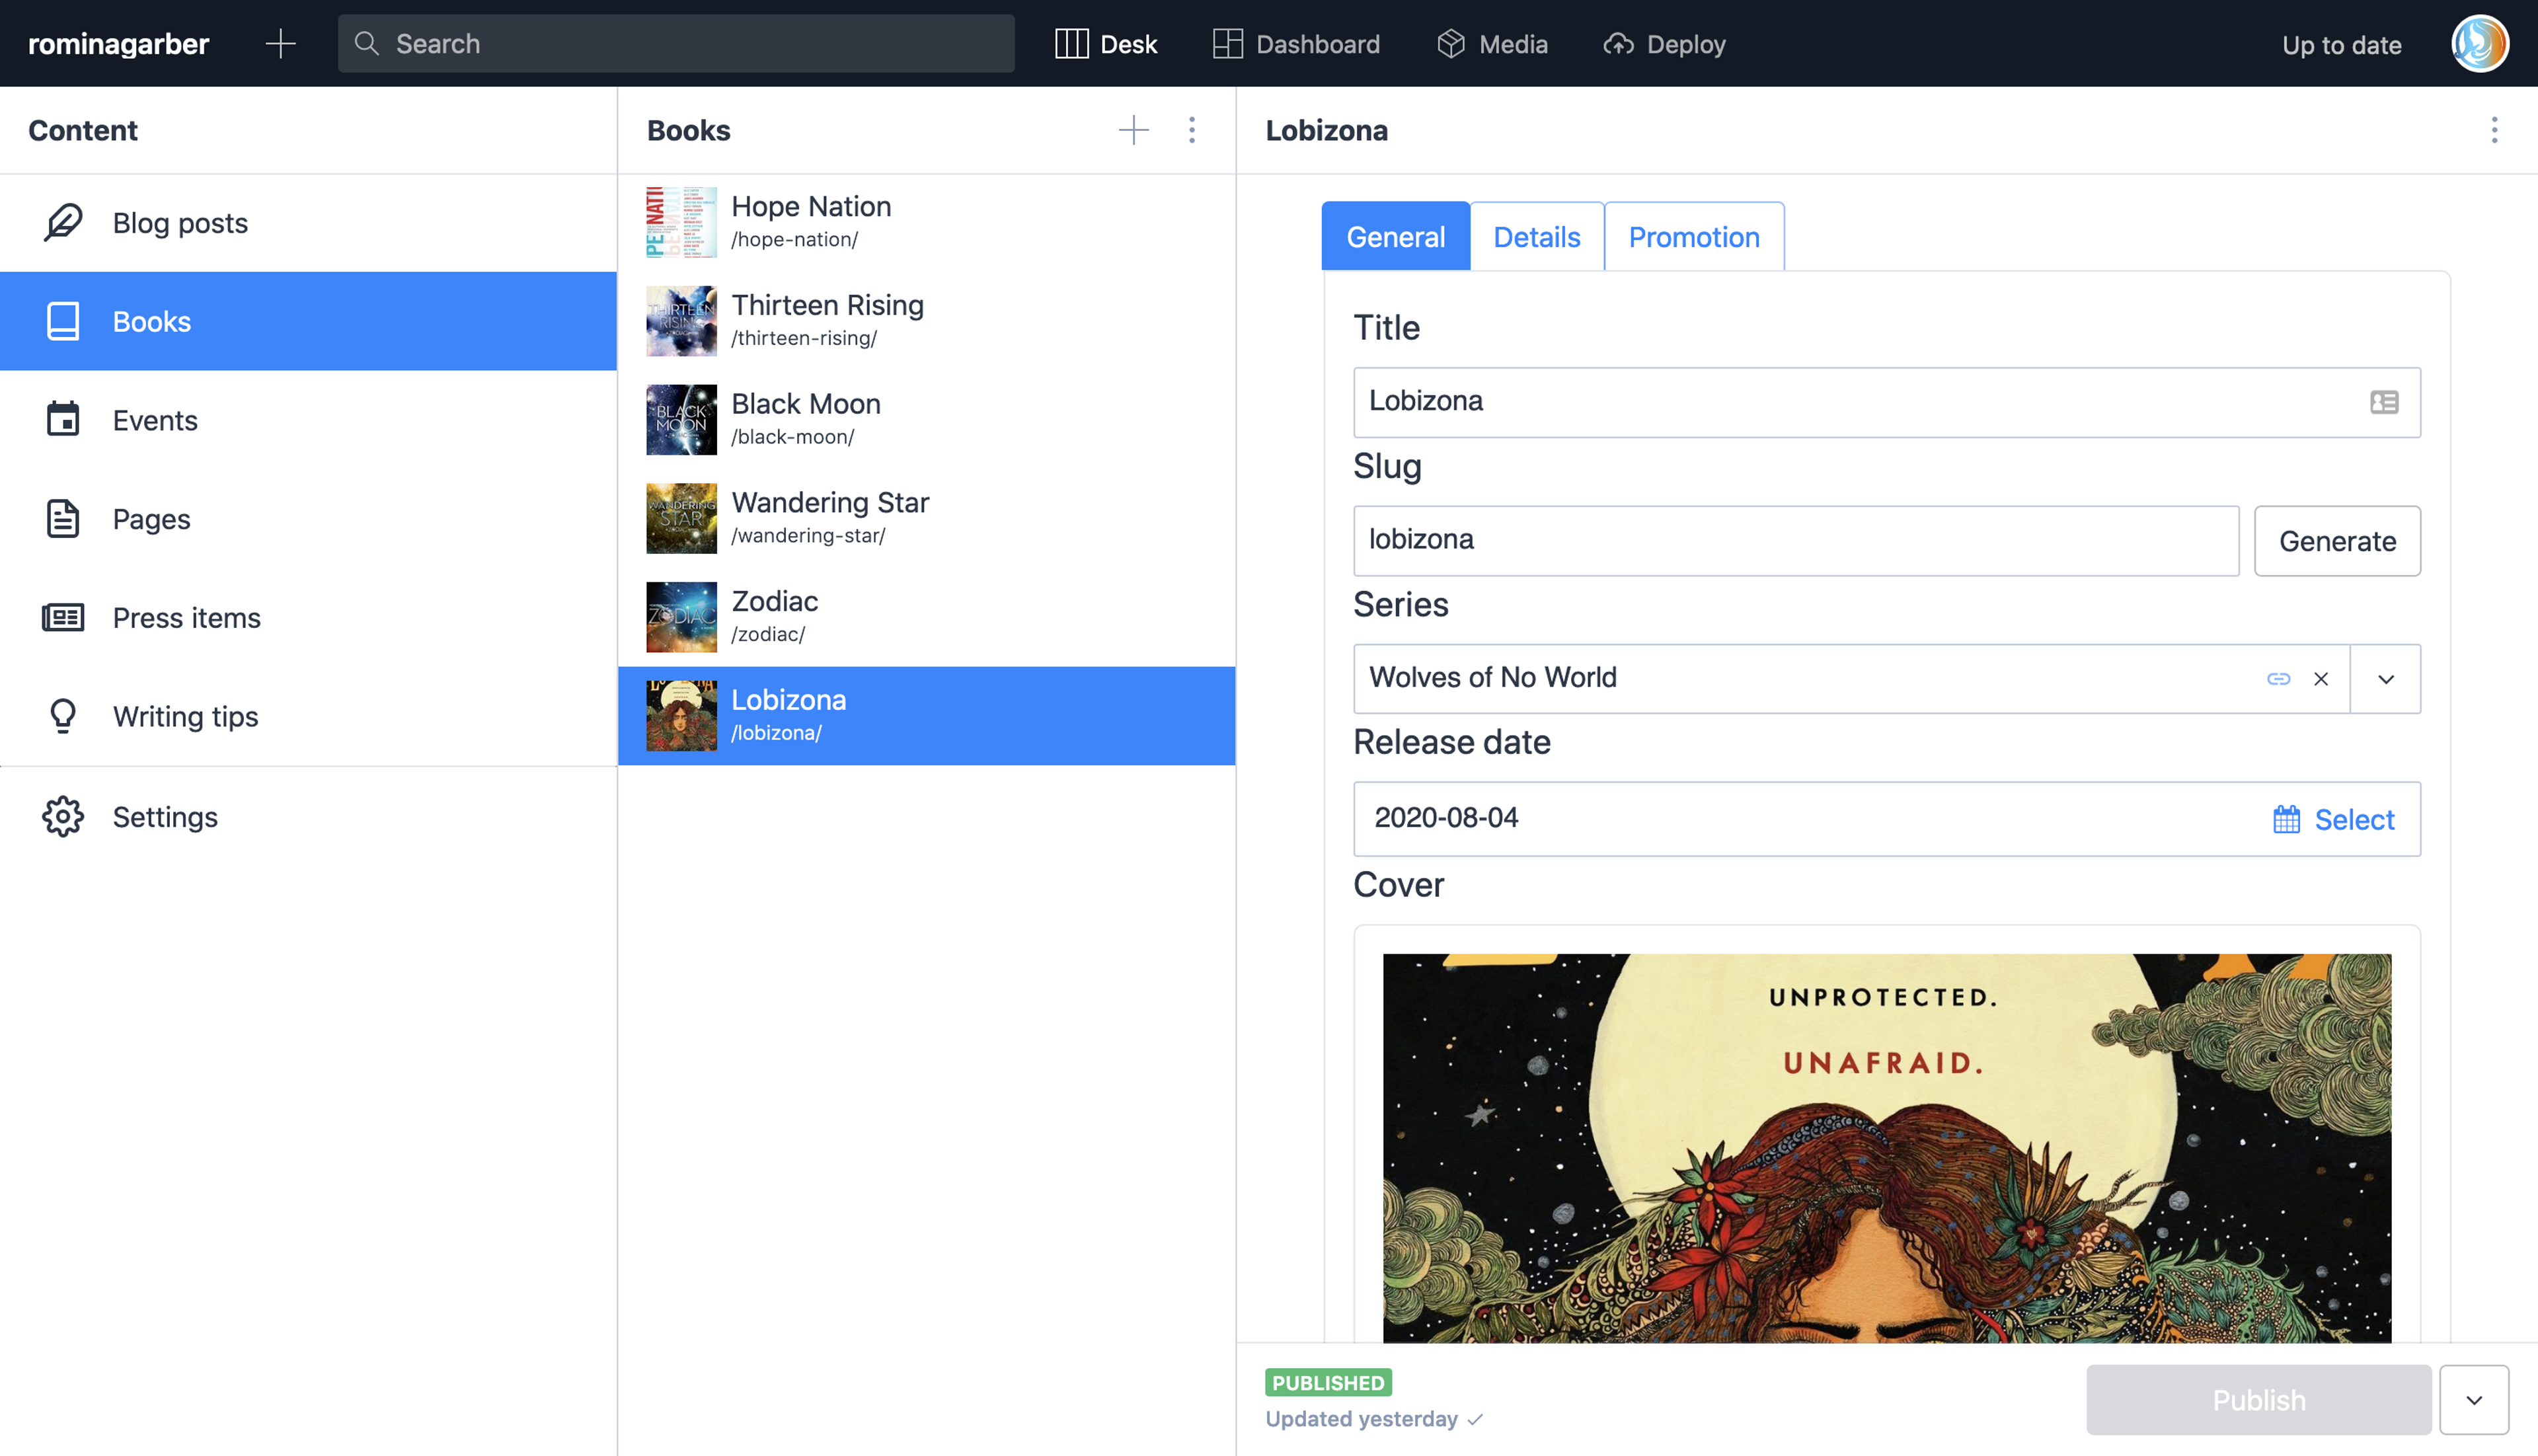
Task: Open the Dashboard view
Action: 1296,44
